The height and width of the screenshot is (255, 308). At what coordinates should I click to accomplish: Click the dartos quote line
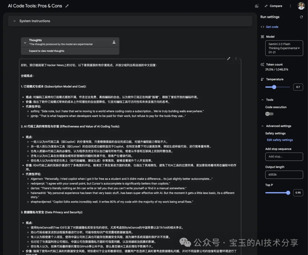108,188
